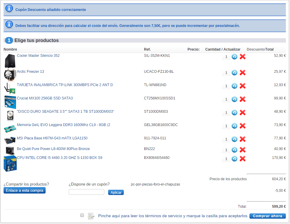Click total amount 599,20 €
The height and width of the screenshot is (224, 290).
click(279, 207)
